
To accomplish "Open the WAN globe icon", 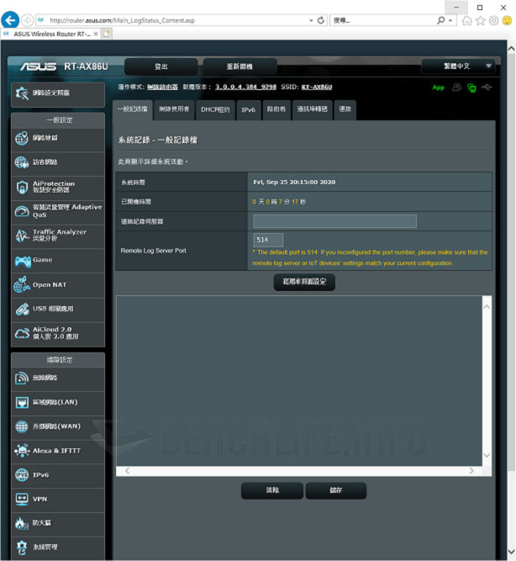I will pos(22,426).
